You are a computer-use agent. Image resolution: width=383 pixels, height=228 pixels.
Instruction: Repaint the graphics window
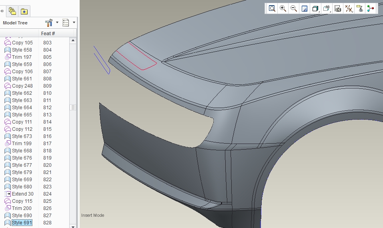pyautogui.click(x=305, y=8)
